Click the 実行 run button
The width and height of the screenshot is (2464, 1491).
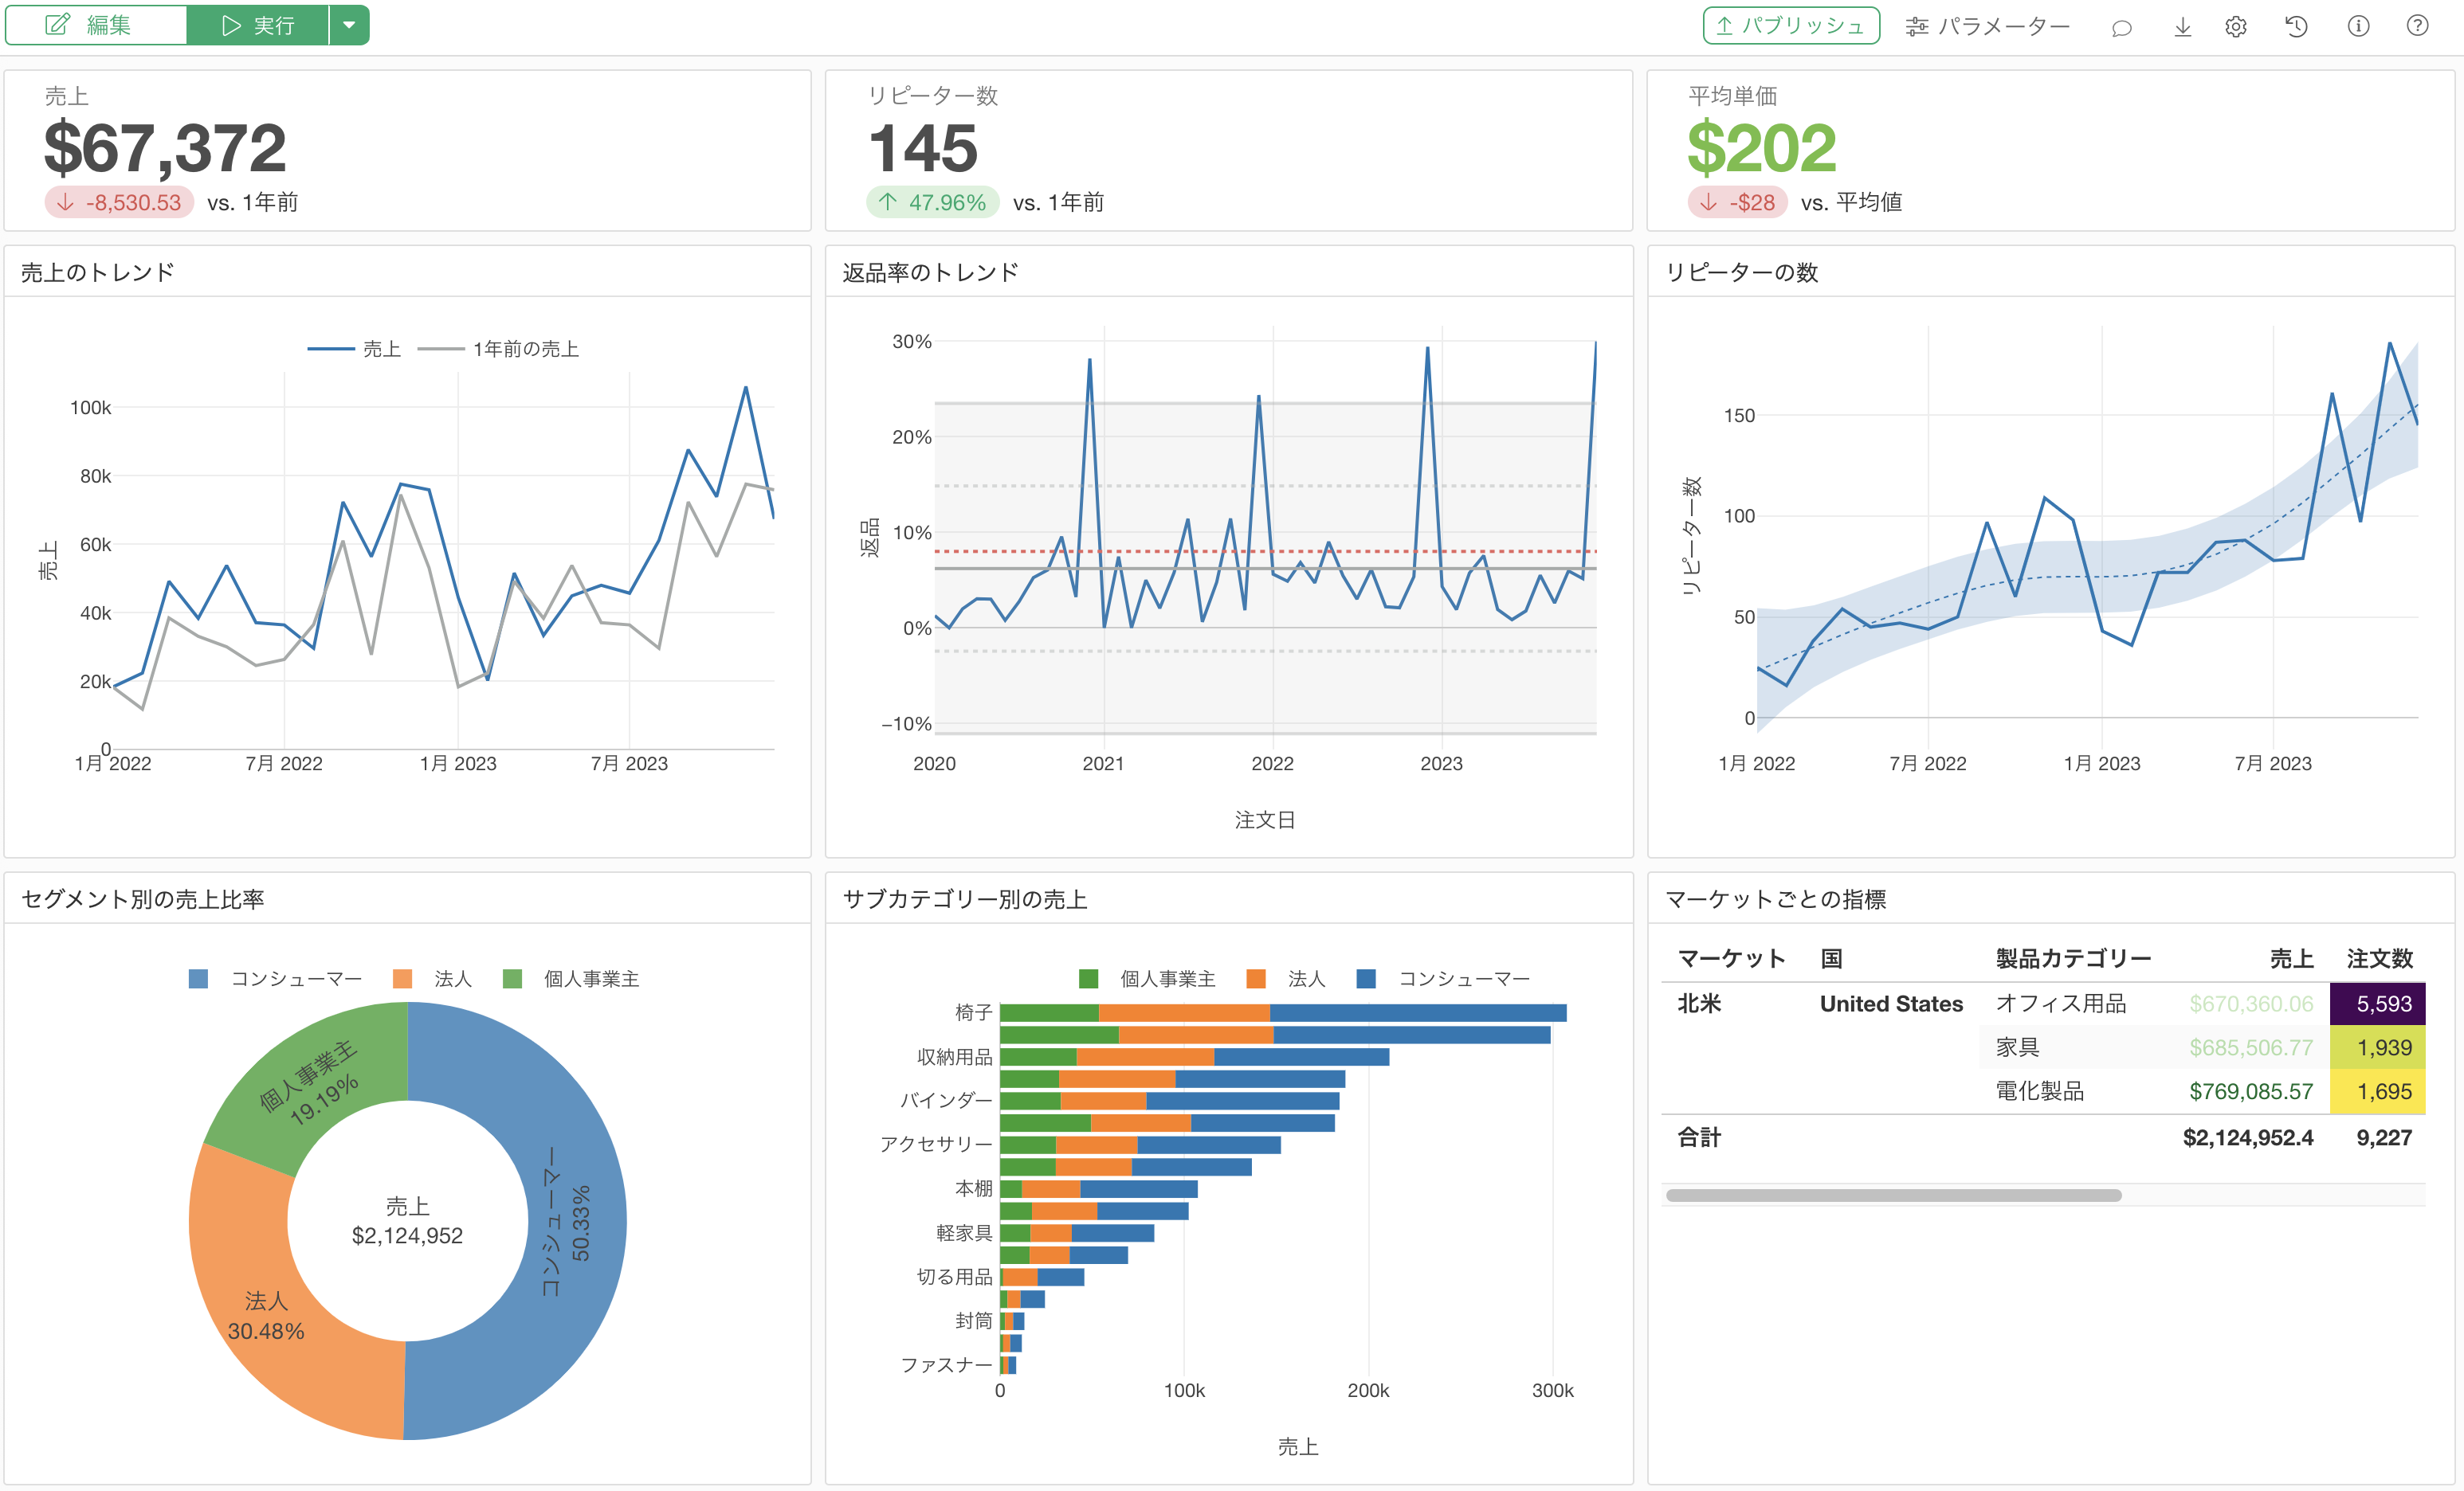[258, 25]
